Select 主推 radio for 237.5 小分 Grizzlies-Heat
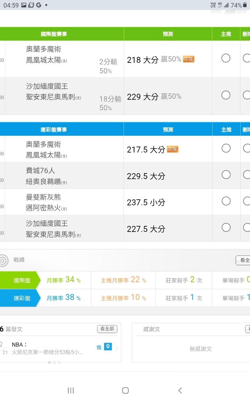Viewport: 250px width, 400px height. 226,201
